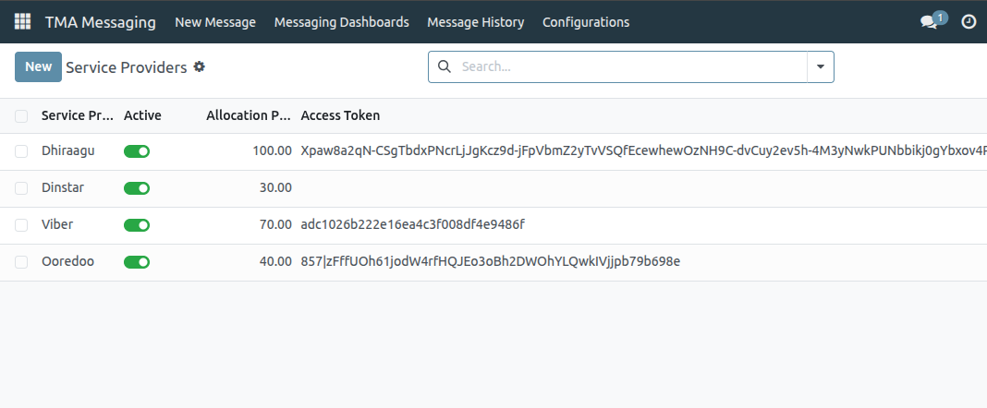The image size is (987, 408).
Task: Sort by Access Token column header
Action: [x=340, y=115]
